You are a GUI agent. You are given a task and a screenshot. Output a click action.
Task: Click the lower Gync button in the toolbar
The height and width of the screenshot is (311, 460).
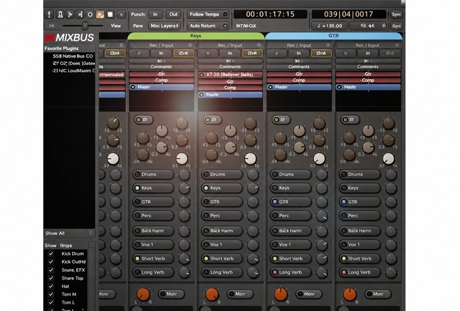pyautogui.click(x=396, y=26)
